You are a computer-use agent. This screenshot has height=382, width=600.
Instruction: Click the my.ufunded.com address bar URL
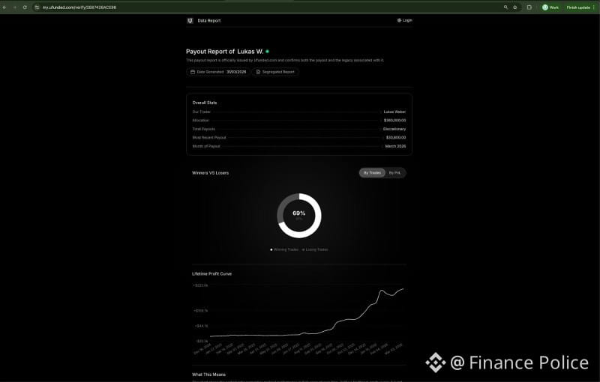coord(79,7)
